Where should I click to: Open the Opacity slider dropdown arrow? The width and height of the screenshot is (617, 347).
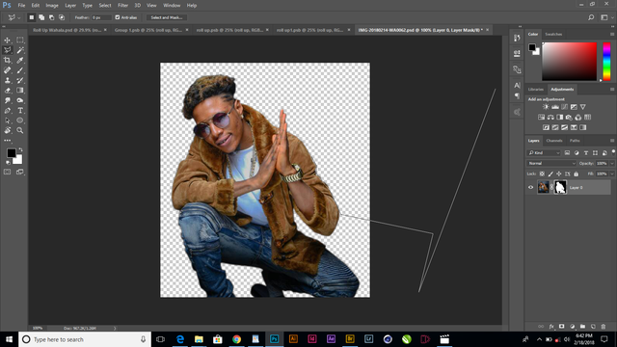tap(612, 163)
